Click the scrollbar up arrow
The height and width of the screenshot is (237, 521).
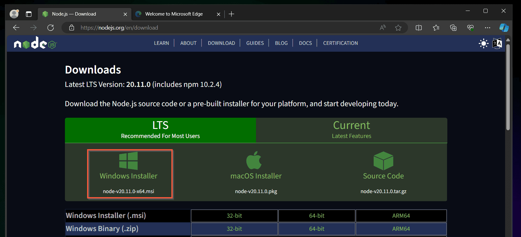[508, 40]
